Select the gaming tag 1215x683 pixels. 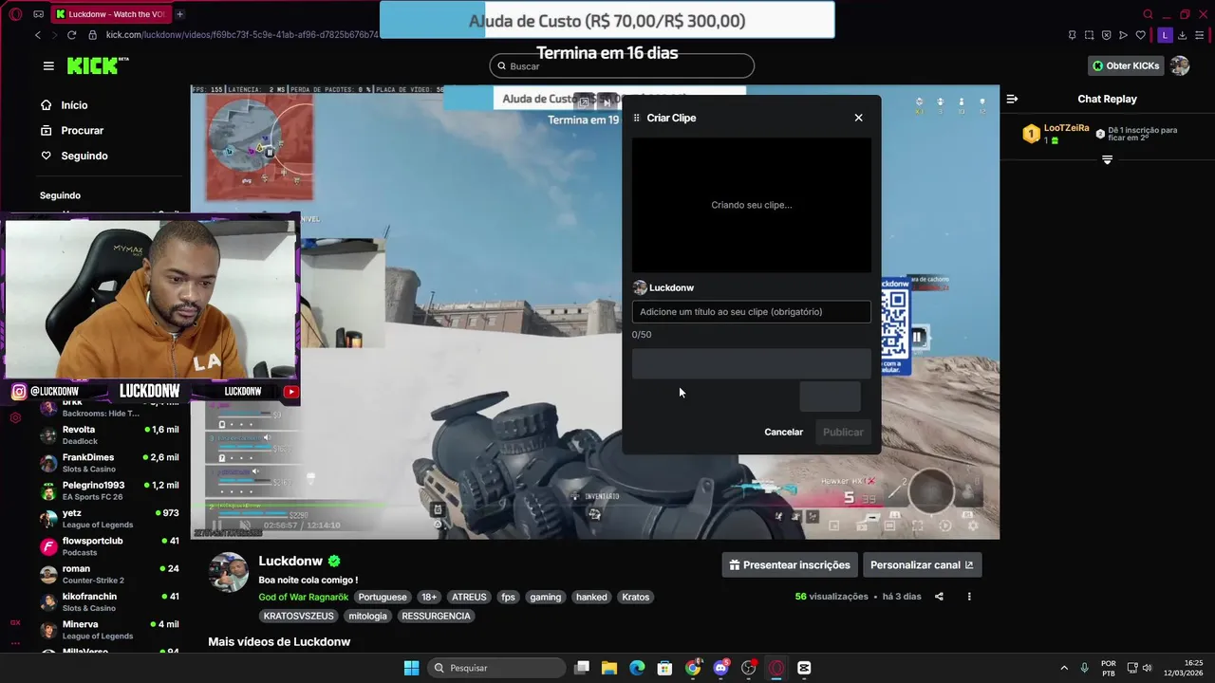click(545, 598)
